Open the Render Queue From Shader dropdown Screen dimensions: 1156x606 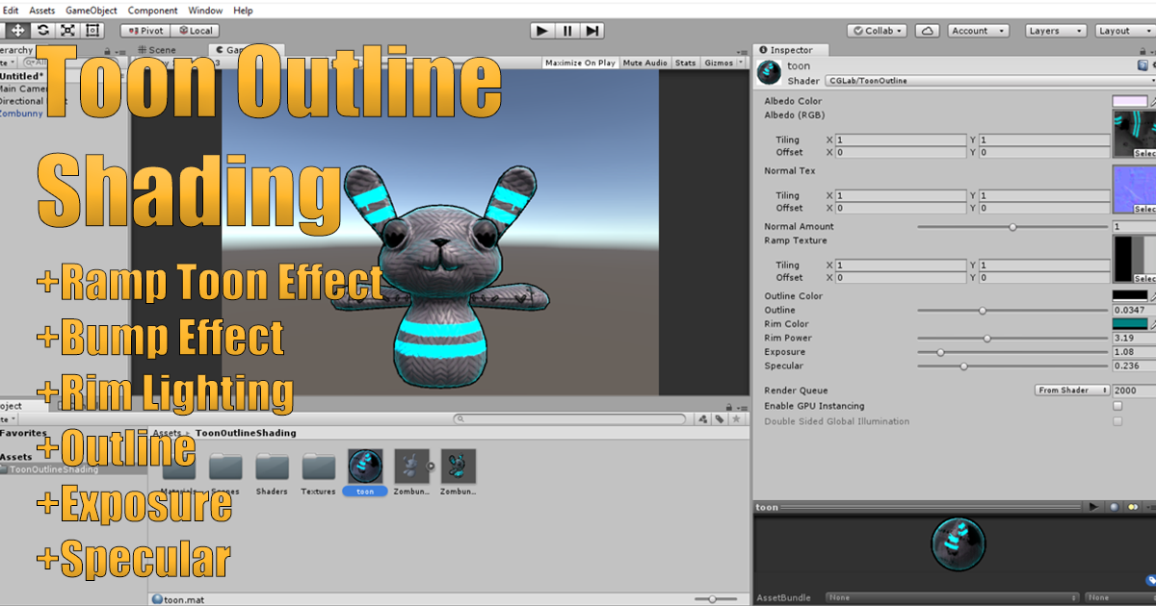click(1072, 390)
